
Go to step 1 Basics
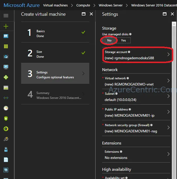pos(55,32)
